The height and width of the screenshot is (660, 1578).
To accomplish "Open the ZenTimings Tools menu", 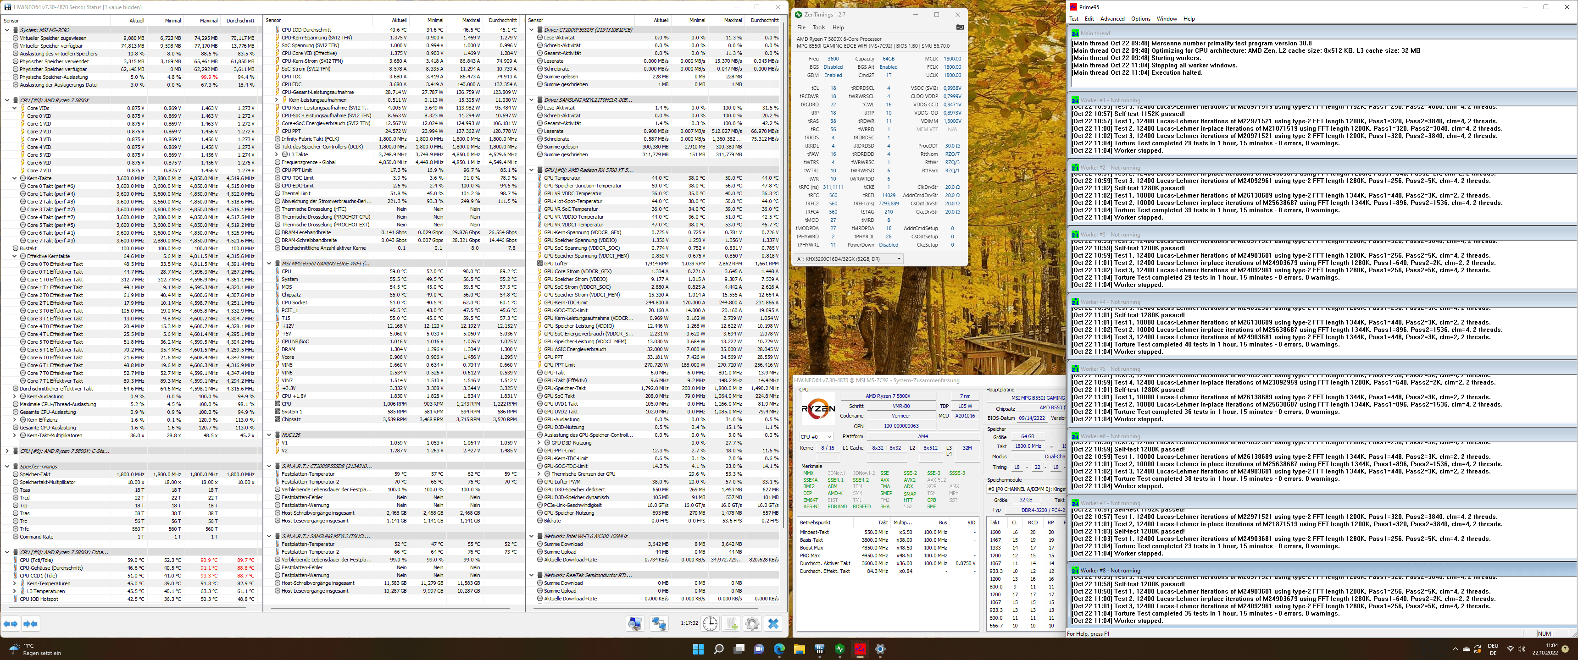I will point(819,27).
